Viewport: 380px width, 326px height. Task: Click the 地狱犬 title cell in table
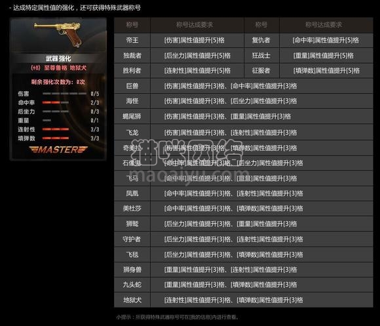click(132, 300)
